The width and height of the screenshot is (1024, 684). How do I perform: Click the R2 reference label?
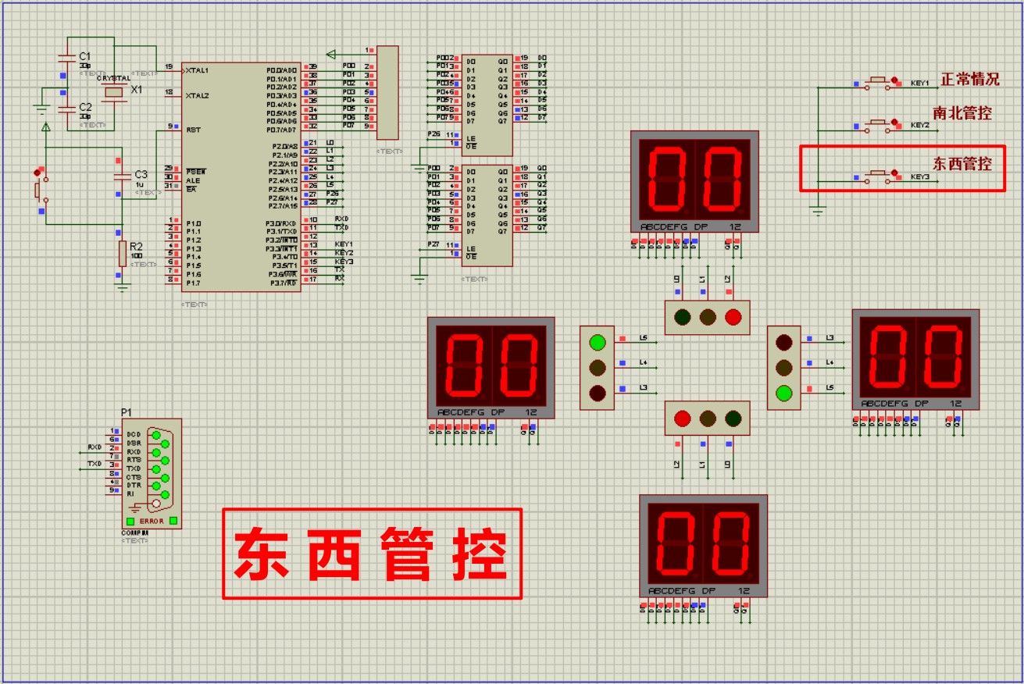(137, 245)
